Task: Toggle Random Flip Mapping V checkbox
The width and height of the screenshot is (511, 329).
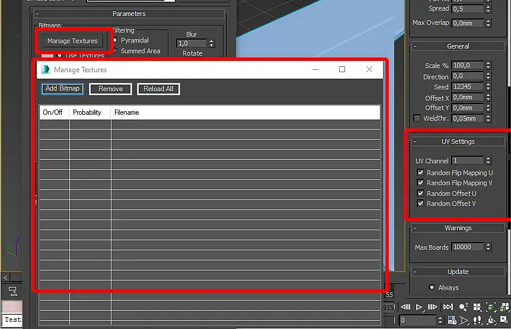Action: coord(420,183)
